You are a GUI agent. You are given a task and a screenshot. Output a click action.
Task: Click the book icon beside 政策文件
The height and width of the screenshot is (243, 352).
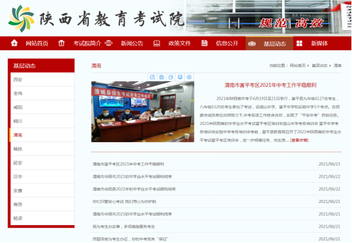pos(156,43)
